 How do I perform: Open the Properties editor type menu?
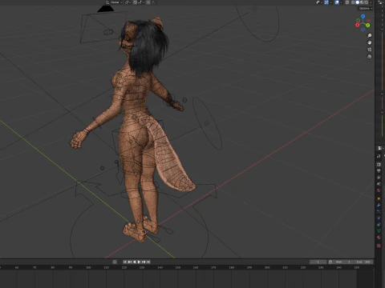pyautogui.click(x=380, y=148)
